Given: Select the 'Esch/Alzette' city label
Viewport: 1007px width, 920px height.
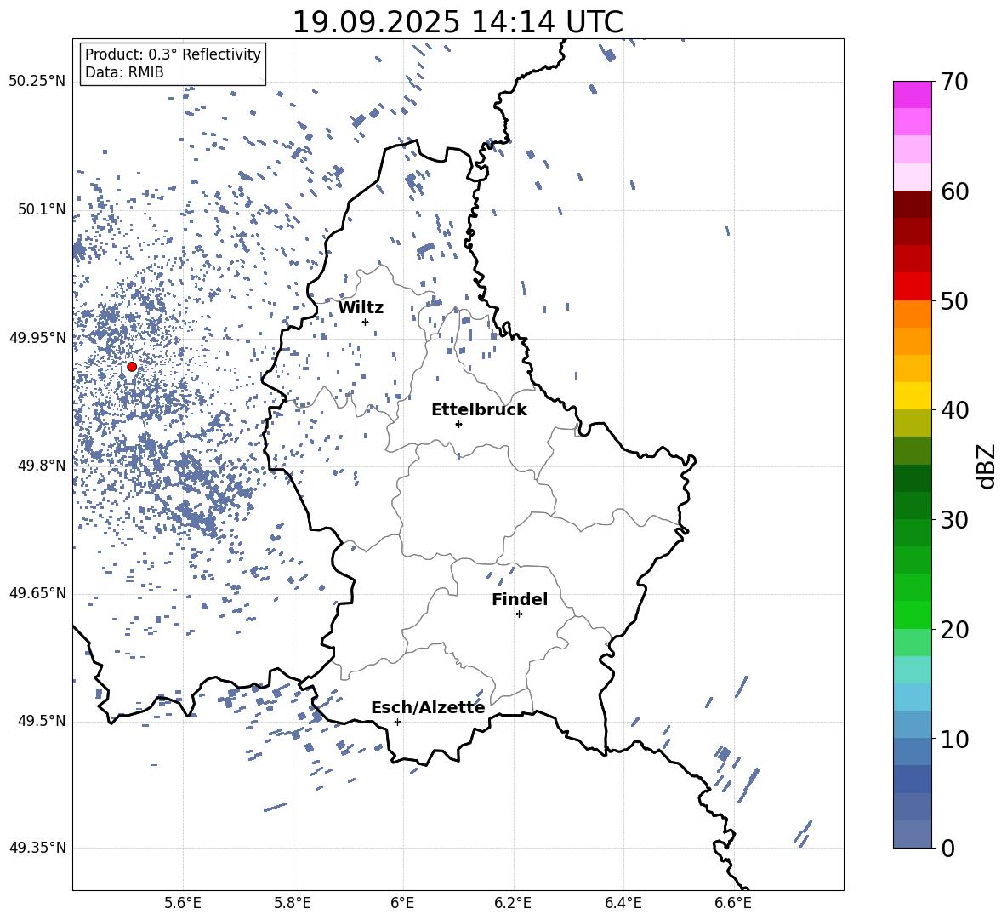Looking at the screenshot, I should coord(428,708).
